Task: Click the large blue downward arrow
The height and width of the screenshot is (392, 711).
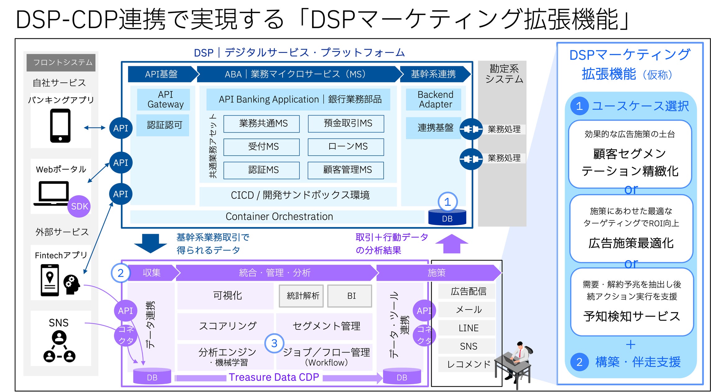Action: pos(150,243)
